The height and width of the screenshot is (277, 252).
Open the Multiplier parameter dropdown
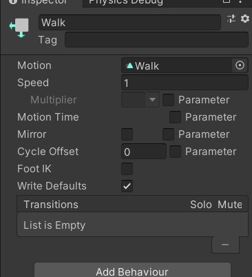(140, 100)
